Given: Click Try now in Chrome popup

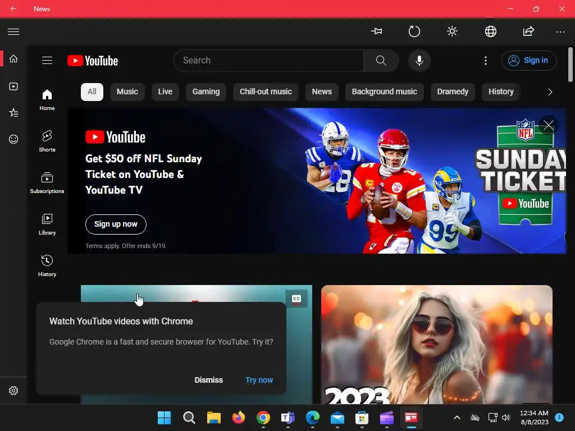Looking at the screenshot, I should click(x=259, y=380).
